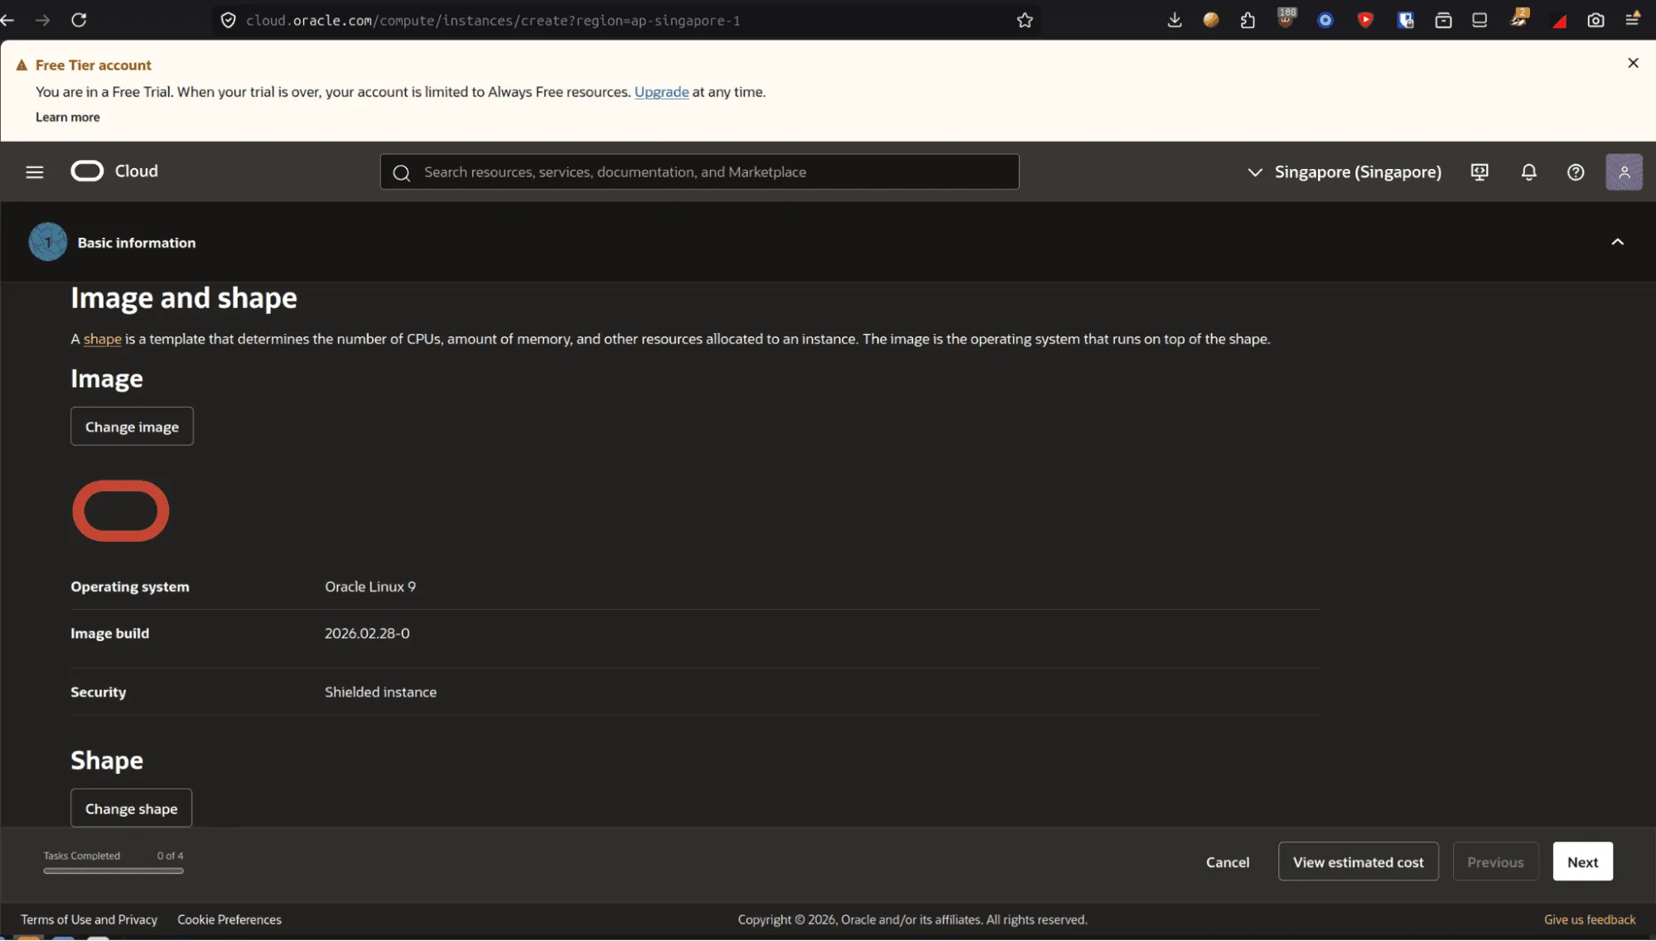The width and height of the screenshot is (1656, 941).
Task: Click the Oracle Linux image logo
Action: pos(121,511)
